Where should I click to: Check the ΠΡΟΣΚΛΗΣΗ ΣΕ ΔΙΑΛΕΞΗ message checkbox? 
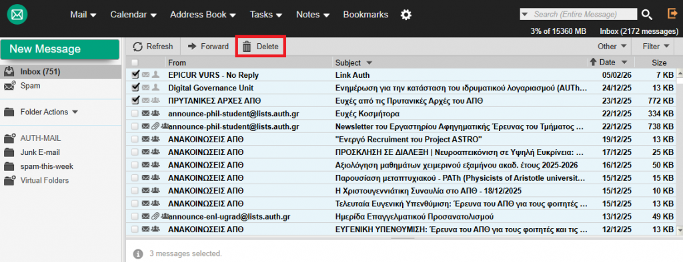(135, 152)
